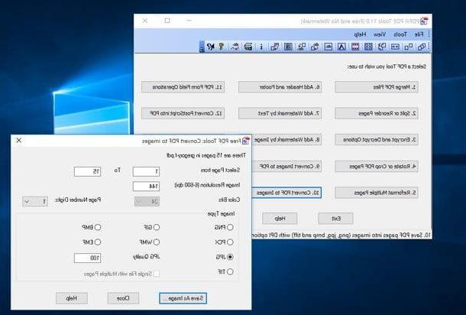Click 4. Rotate or Crop PDF Pages button
The image size is (466, 315).
377,167
